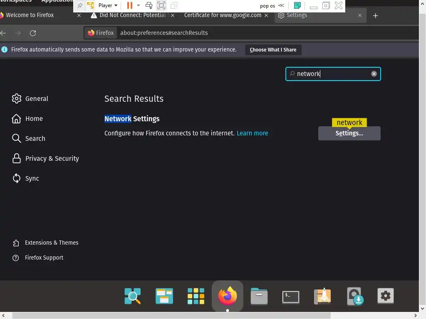The width and height of the screenshot is (426, 319).
Task: Send Ctrl+Alt+Del to virtual machine
Action: pos(149,5)
